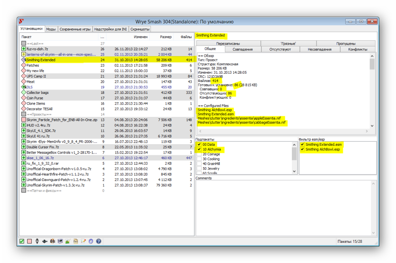Switch to the Моды tab
The width and height of the screenshot is (396, 263).
point(51,29)
